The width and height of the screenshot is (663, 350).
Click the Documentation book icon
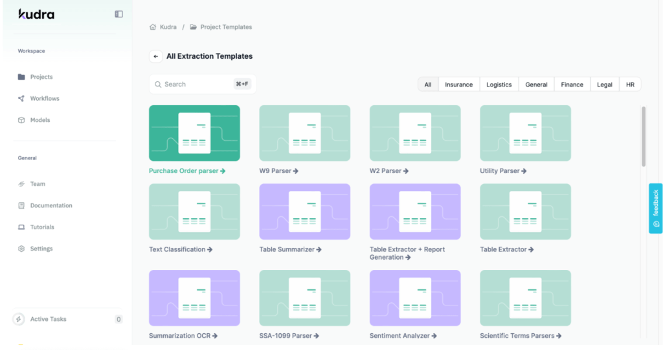[21, 205]
